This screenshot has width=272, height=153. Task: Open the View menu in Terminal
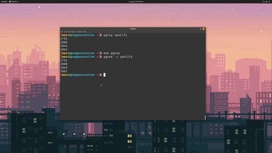click(x=69, y=32)
